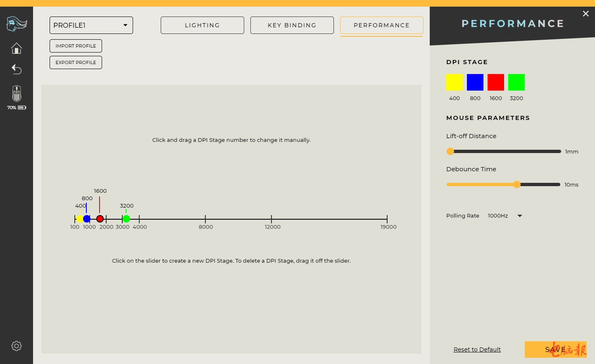Open settings gear icon
595x364 pixels.
[17, 346]
